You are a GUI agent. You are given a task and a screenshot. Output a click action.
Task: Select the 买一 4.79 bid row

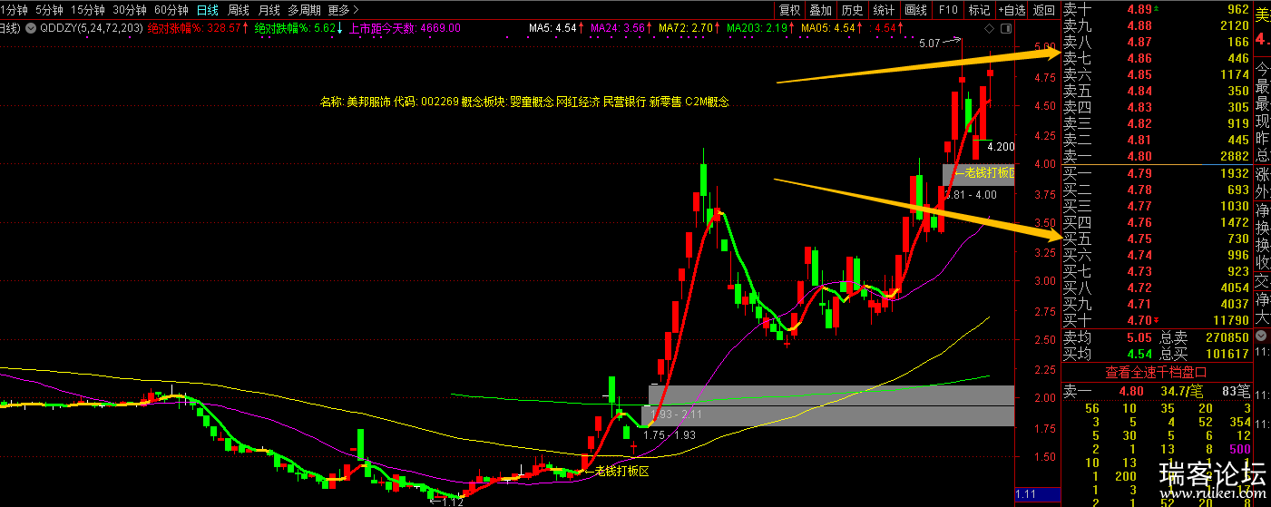tap(1156, 173)
